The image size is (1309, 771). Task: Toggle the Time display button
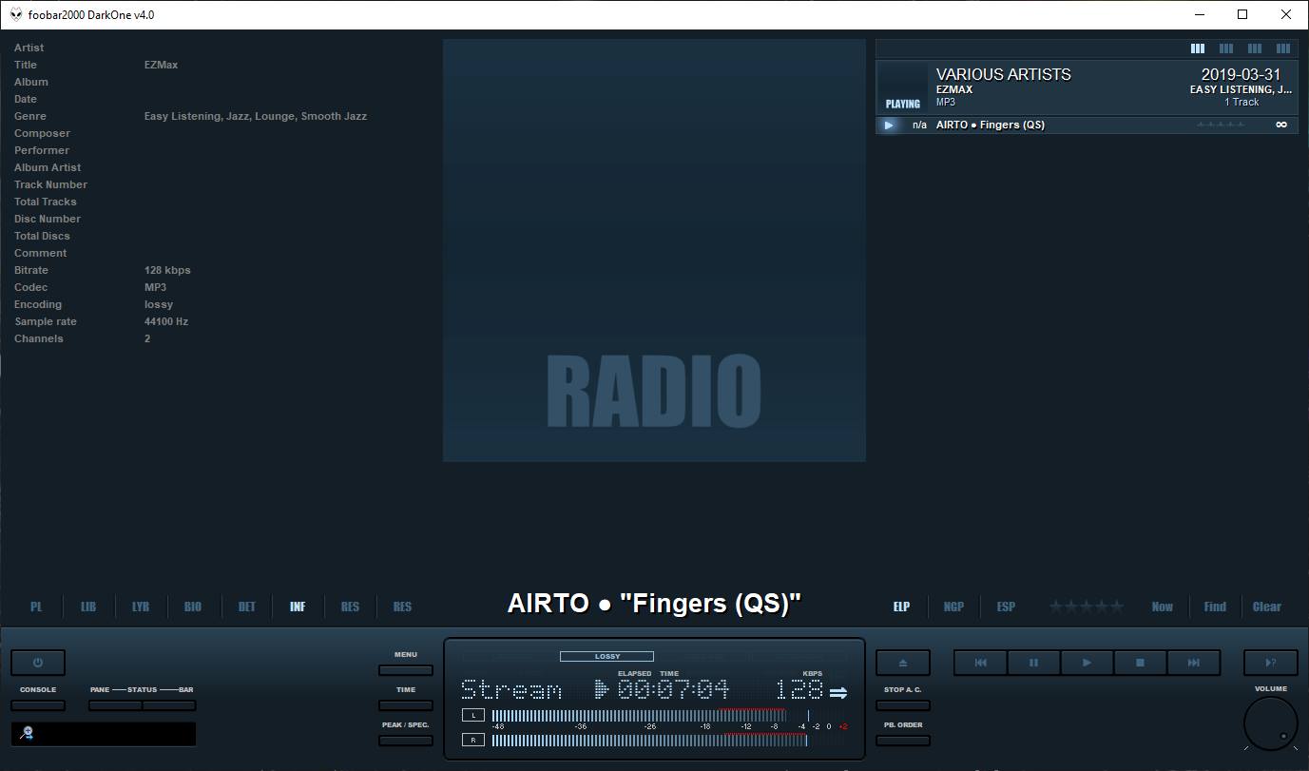click(x=406, y=705)
